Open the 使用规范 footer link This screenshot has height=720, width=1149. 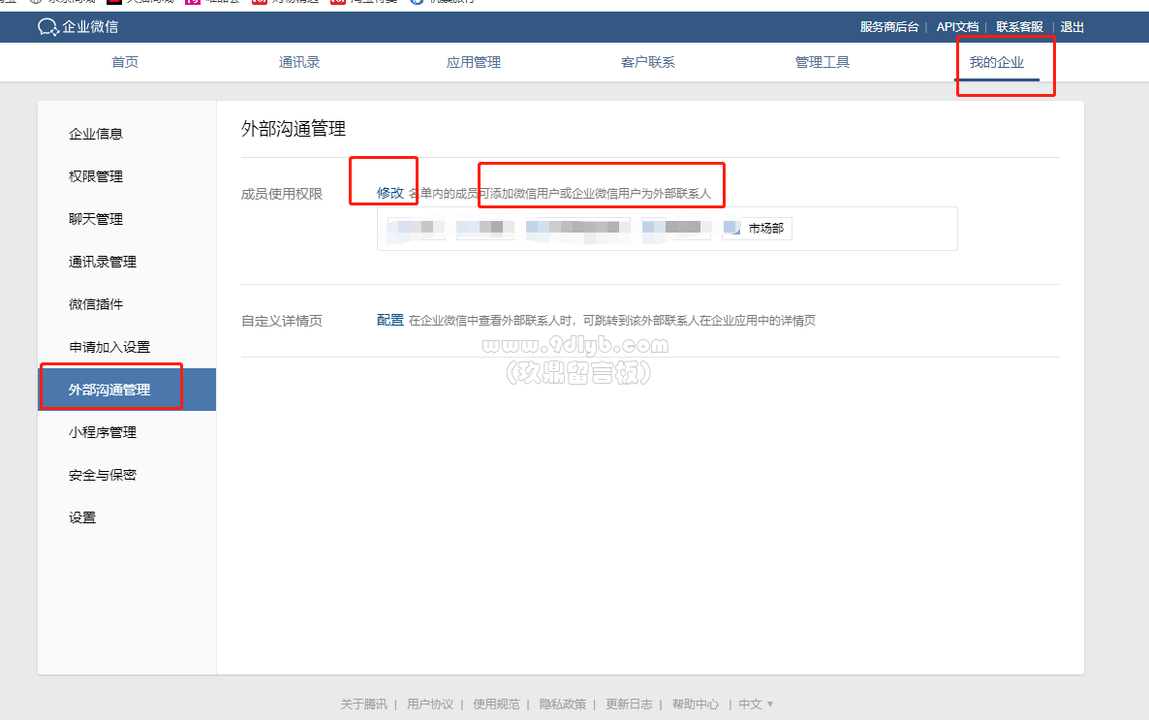(496, 704)
